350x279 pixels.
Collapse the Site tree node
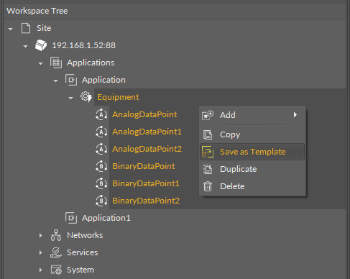pos(10,29)
